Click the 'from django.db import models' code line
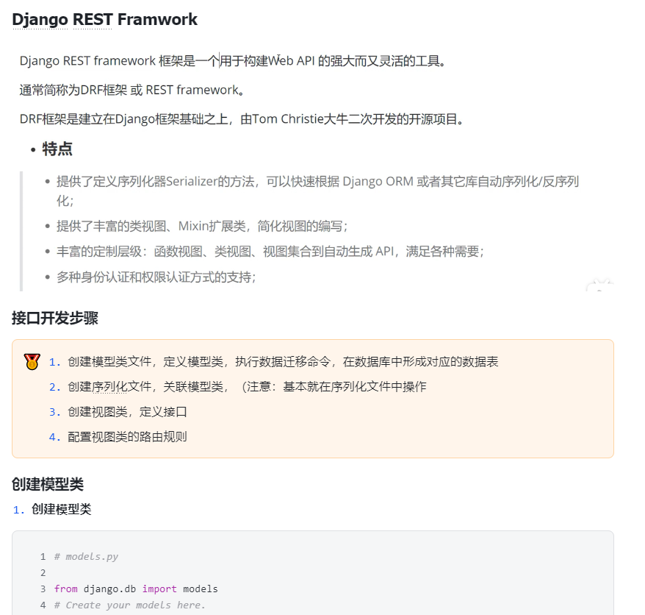 point(136,589)
